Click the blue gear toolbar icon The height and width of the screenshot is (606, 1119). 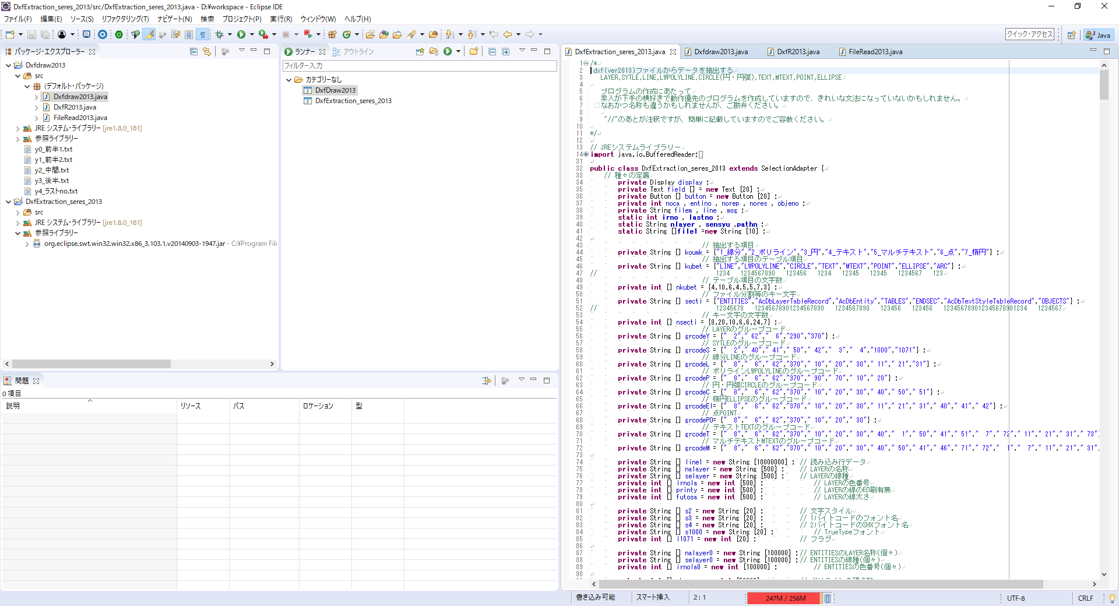pyautogui.click(x=103, y=35)
